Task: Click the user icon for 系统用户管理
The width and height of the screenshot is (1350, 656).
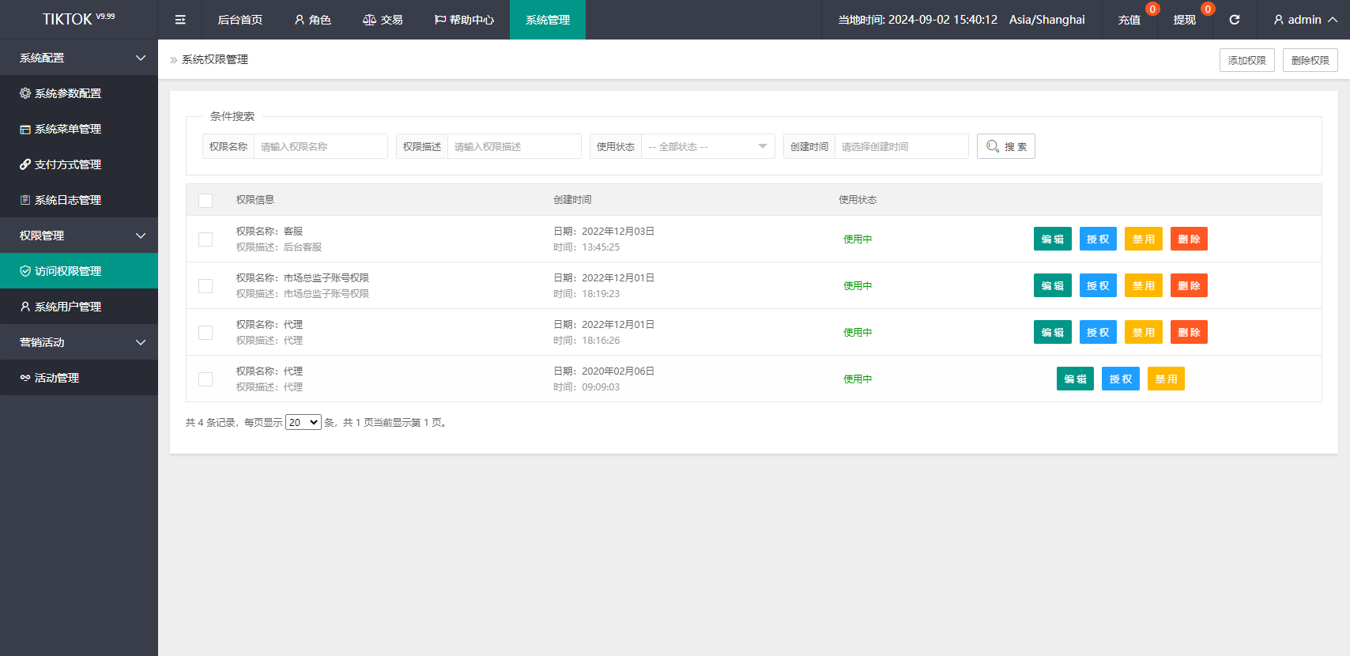Action: pos(25,307)
